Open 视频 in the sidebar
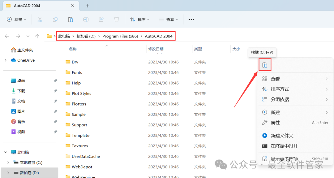 coord(18,132)
